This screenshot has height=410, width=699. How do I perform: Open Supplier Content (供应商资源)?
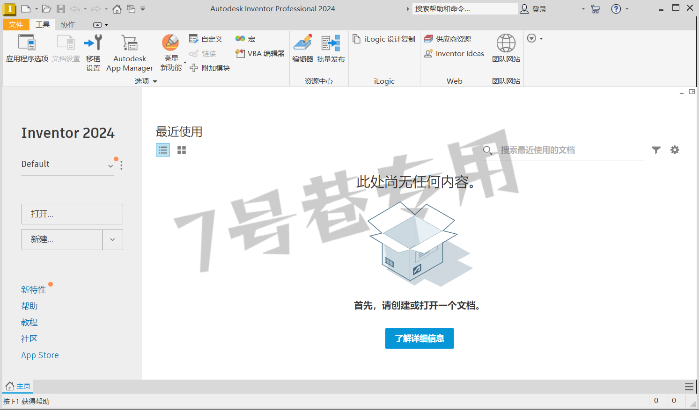(x=448, y=39)
